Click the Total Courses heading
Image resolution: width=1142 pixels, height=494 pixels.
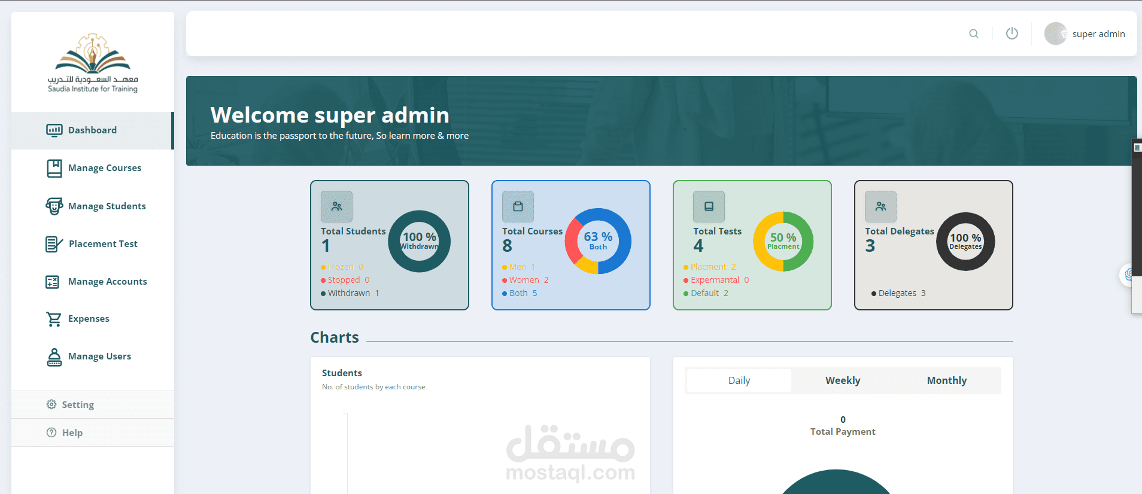[532, 231]
